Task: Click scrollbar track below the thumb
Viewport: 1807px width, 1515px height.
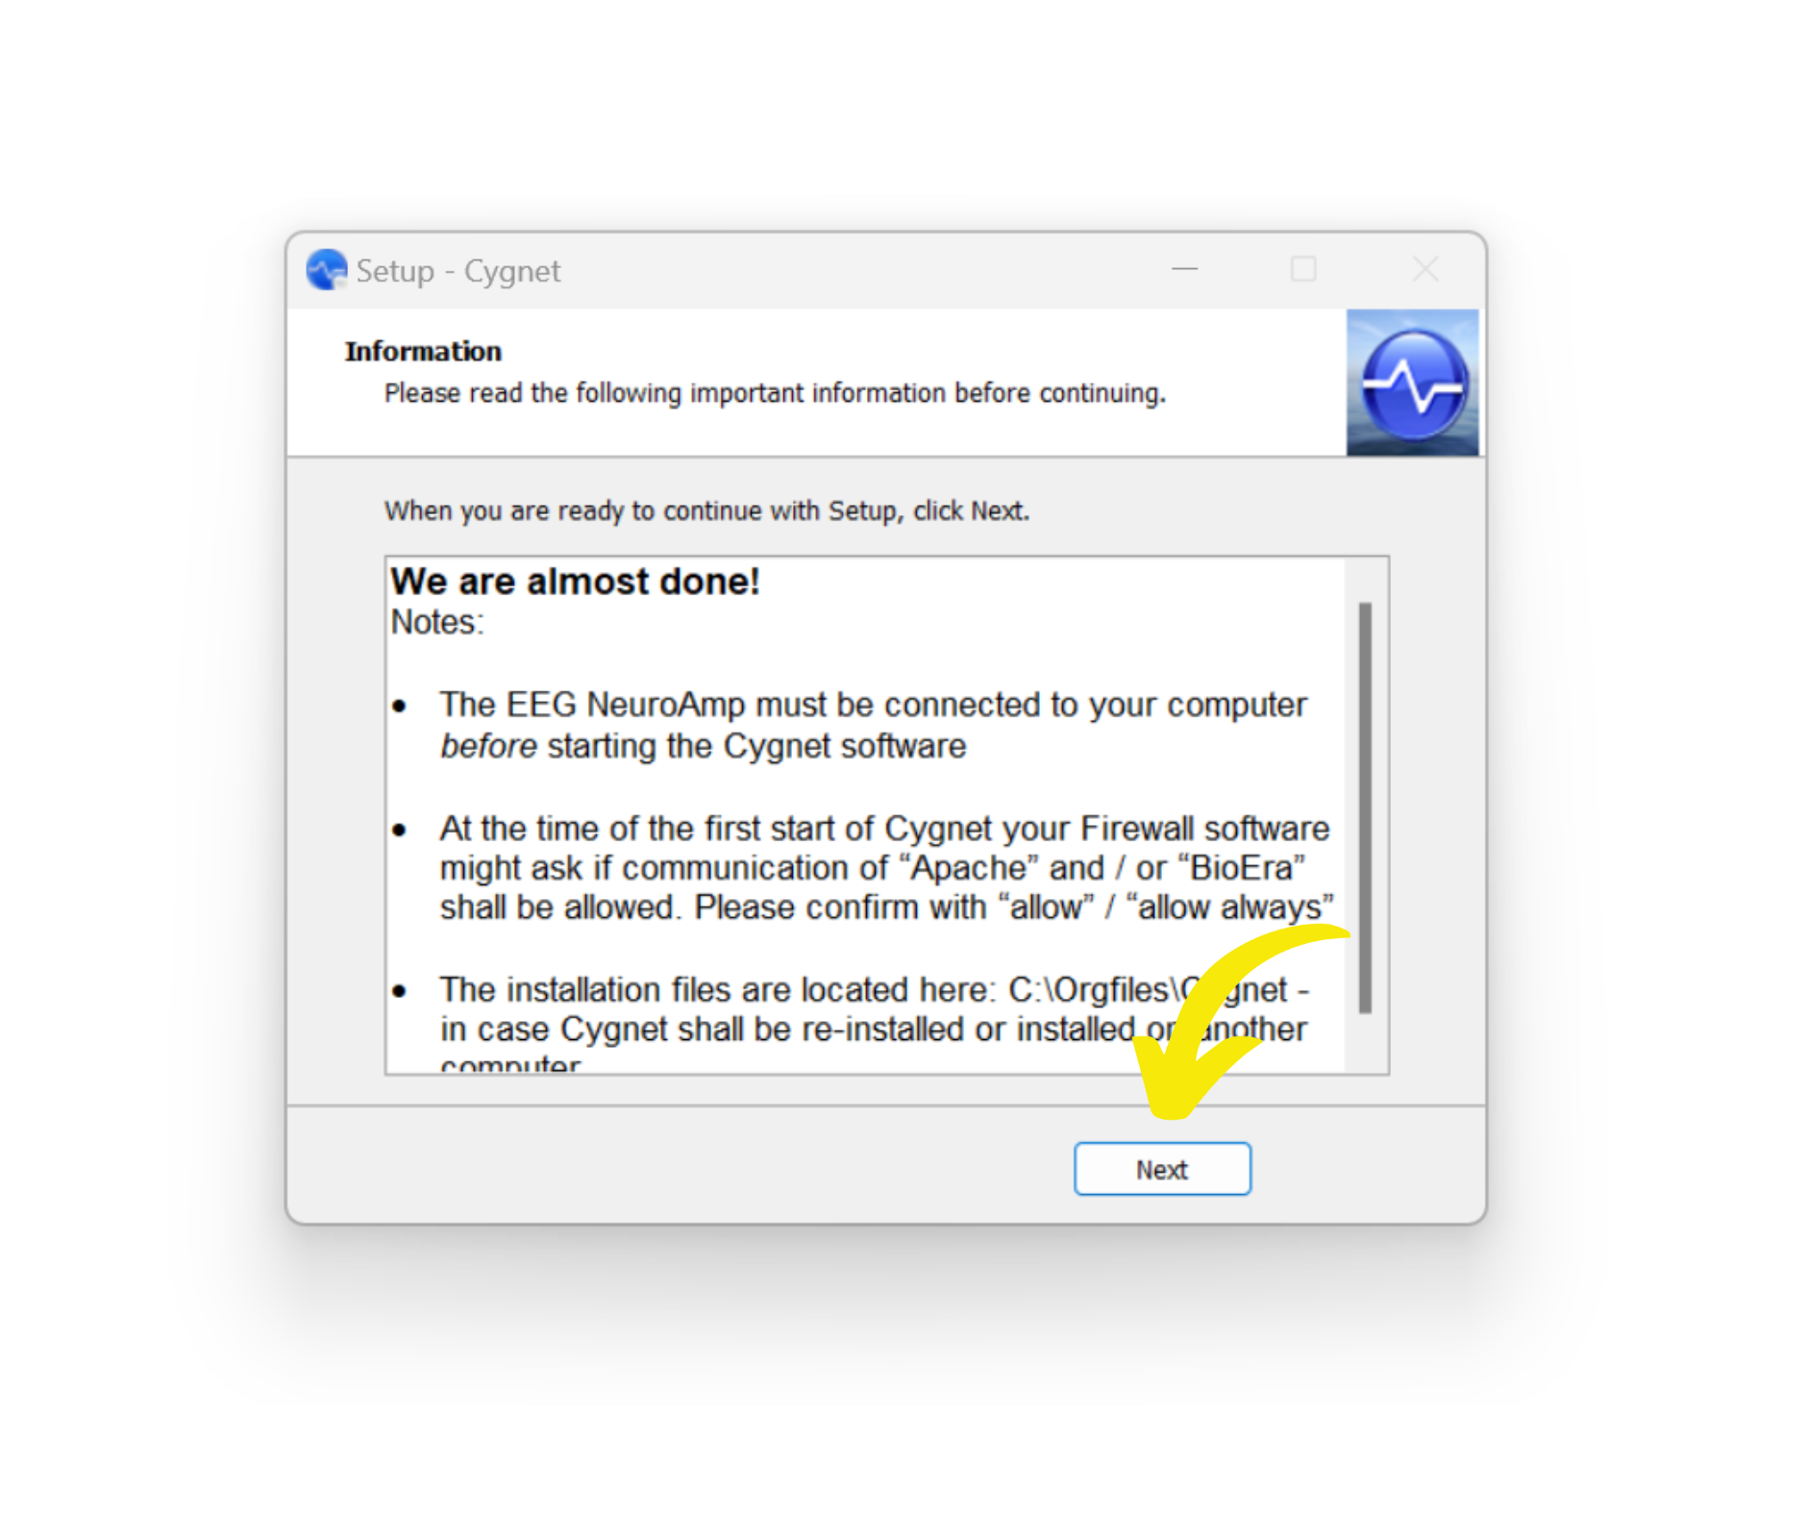Action: (1365, 1043)
